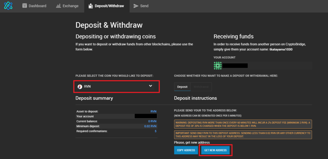Click the RVN asset to deposit value
This screenshot has width=328, height=159.
pos(153,112)
